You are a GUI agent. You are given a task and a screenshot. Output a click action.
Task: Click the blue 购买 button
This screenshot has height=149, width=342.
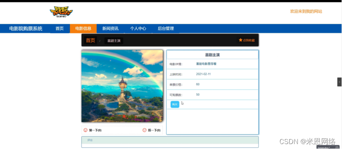(175, 104)
